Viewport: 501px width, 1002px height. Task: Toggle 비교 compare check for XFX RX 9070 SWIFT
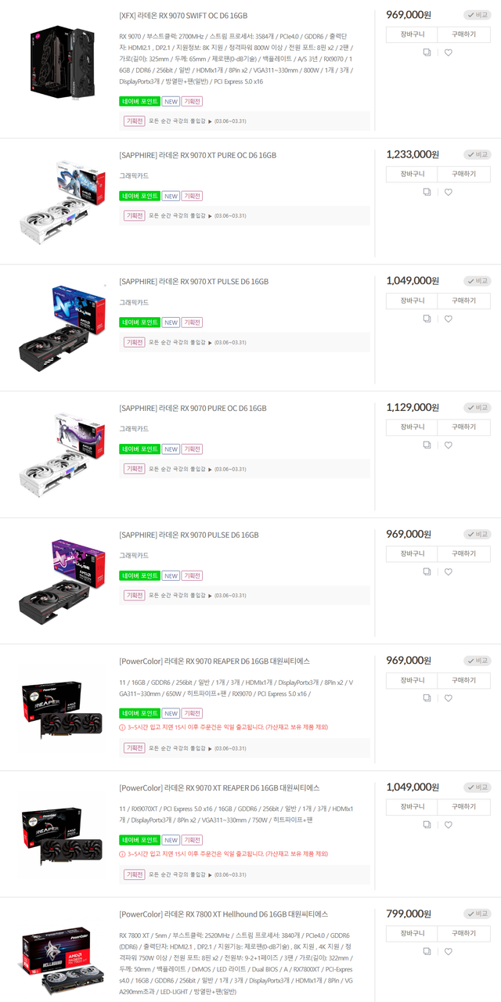(x=478, y=15)
